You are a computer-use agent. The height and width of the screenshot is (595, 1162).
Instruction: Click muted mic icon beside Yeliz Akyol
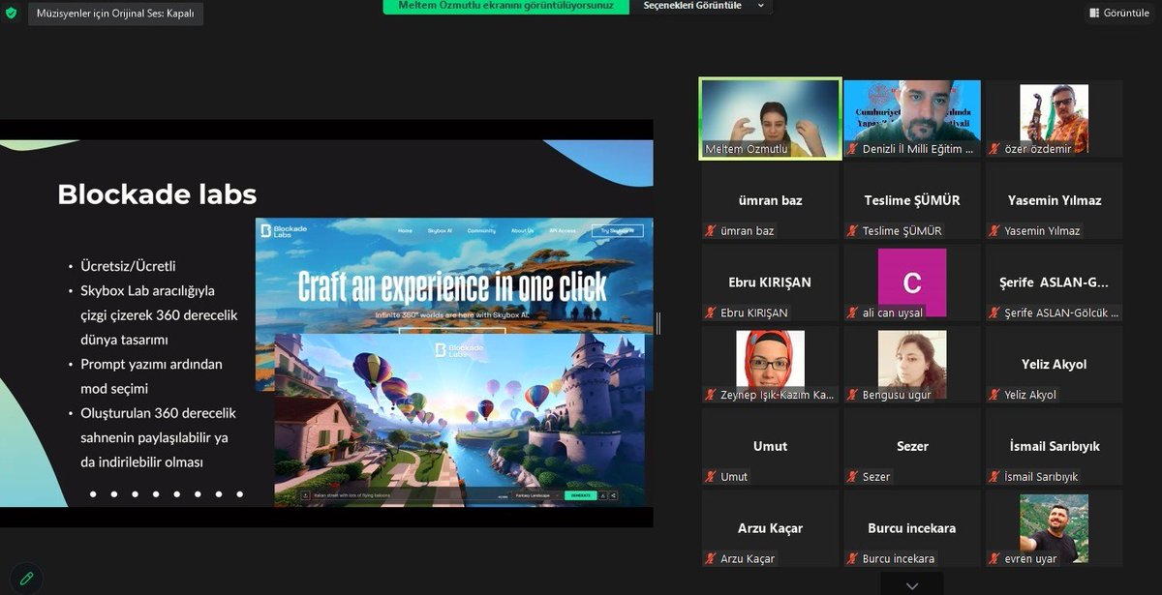tap(995, 395)
